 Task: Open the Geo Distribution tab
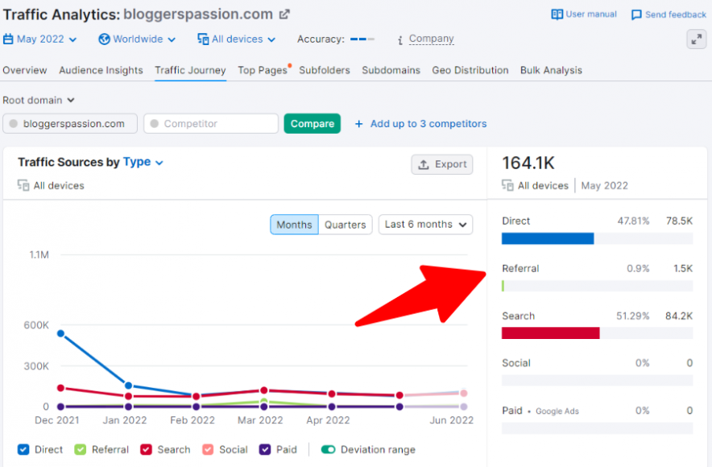point(470,70)
